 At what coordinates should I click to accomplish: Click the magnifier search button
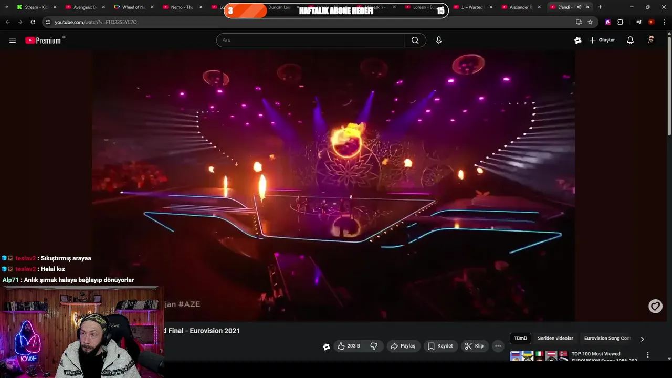[415, 40]
